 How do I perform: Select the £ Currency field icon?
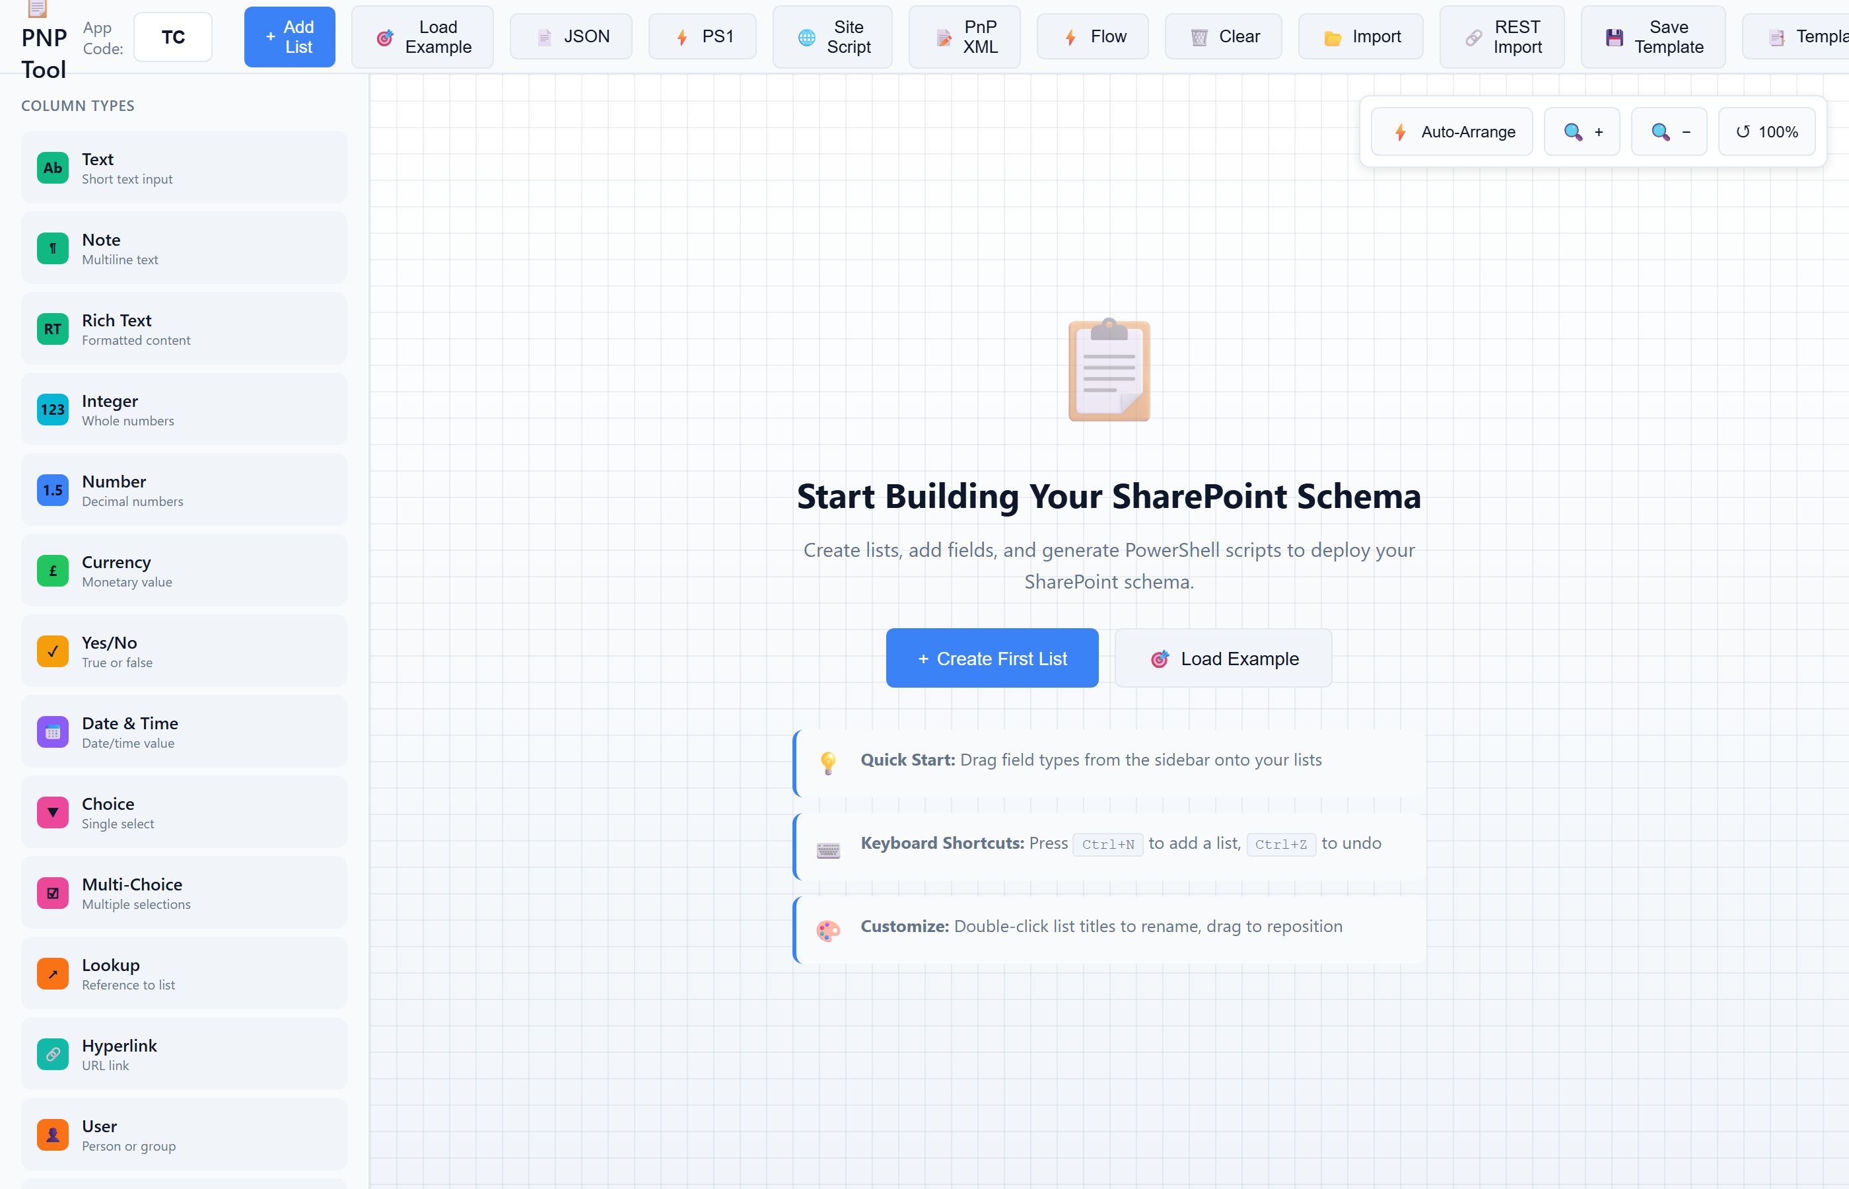point(52,571)
